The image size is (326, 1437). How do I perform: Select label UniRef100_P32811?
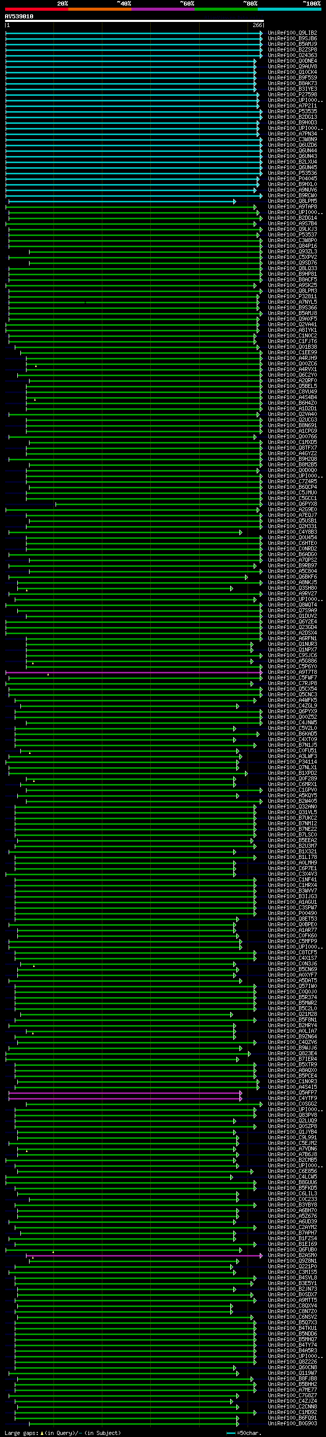[x=292, y=297]
